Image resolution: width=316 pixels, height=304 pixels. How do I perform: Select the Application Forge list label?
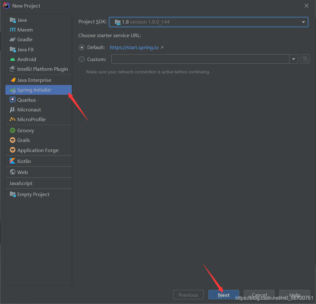pos(38,150)
